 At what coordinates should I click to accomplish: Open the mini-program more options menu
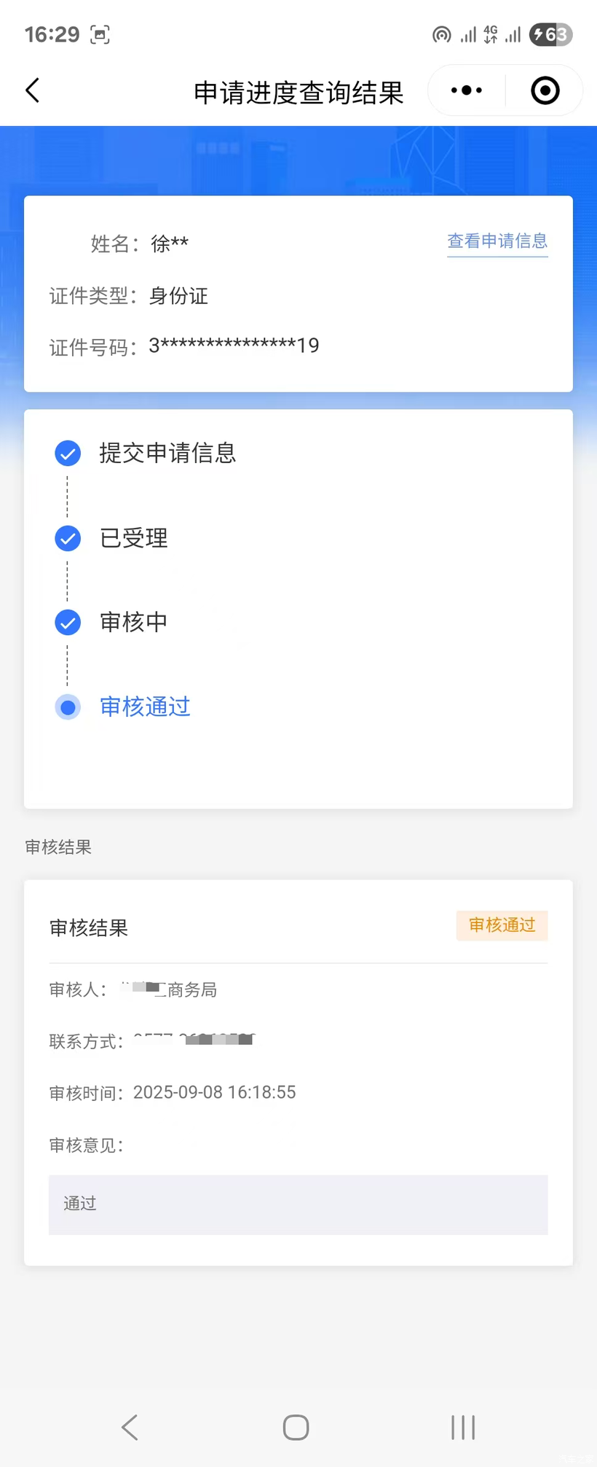pyautogui.click(x=467, y=91)
